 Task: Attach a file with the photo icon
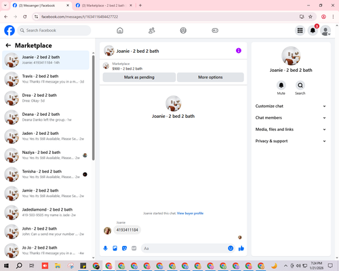click(x=115, y=249)
